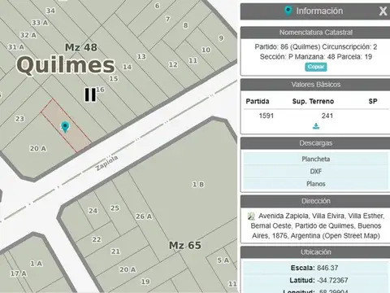This screenshot has height=293, width=390.
Task: Click the Zapiola street label
Action: pyautogui.click(x=107, y=163)
